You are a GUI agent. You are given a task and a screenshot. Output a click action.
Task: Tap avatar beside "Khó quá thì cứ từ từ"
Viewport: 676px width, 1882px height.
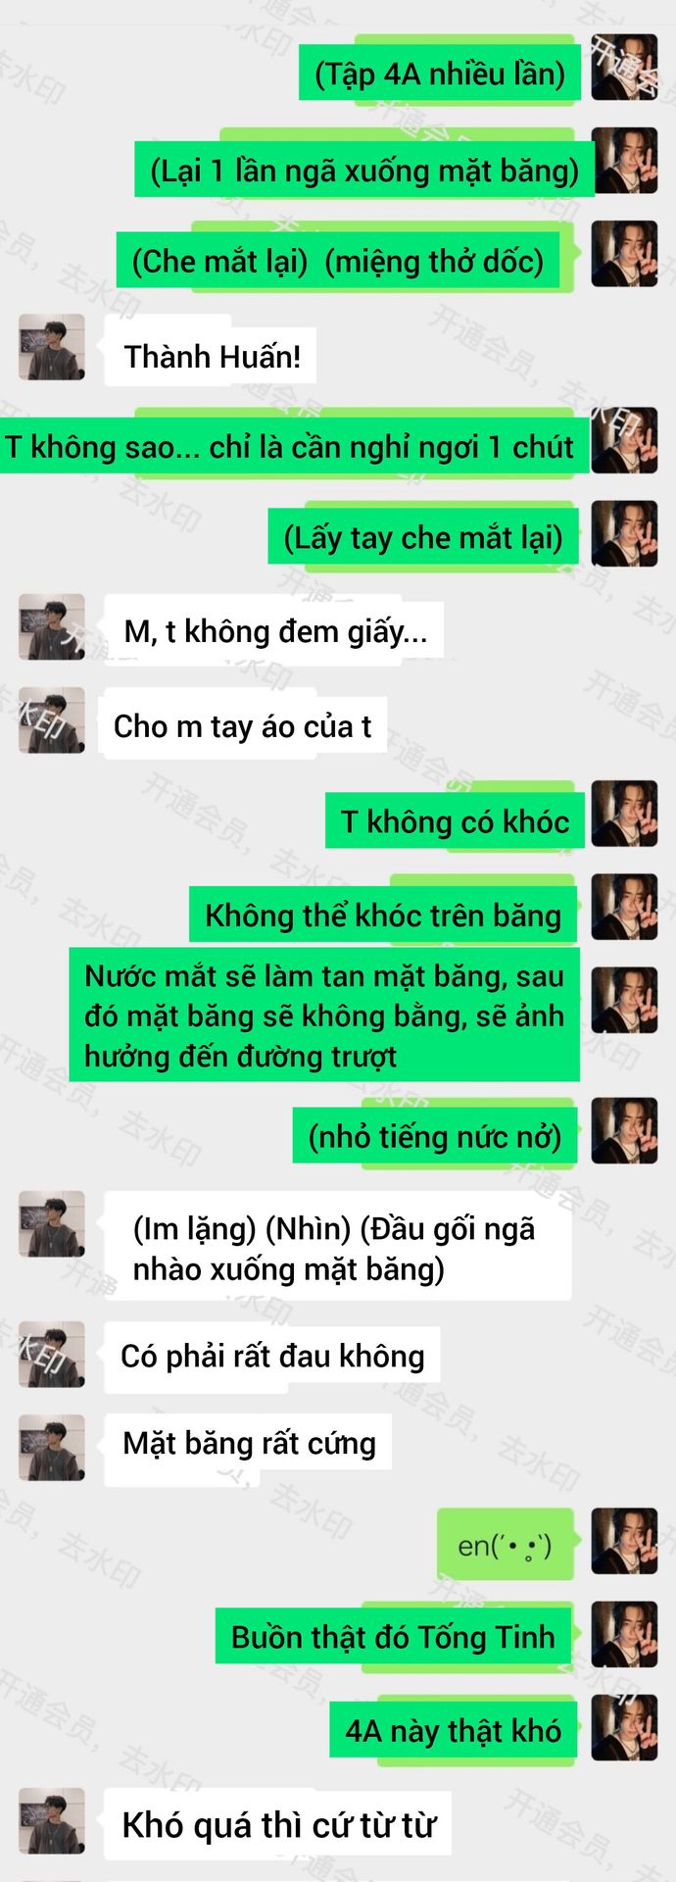pyautogui.click(x=52, y=1820)
